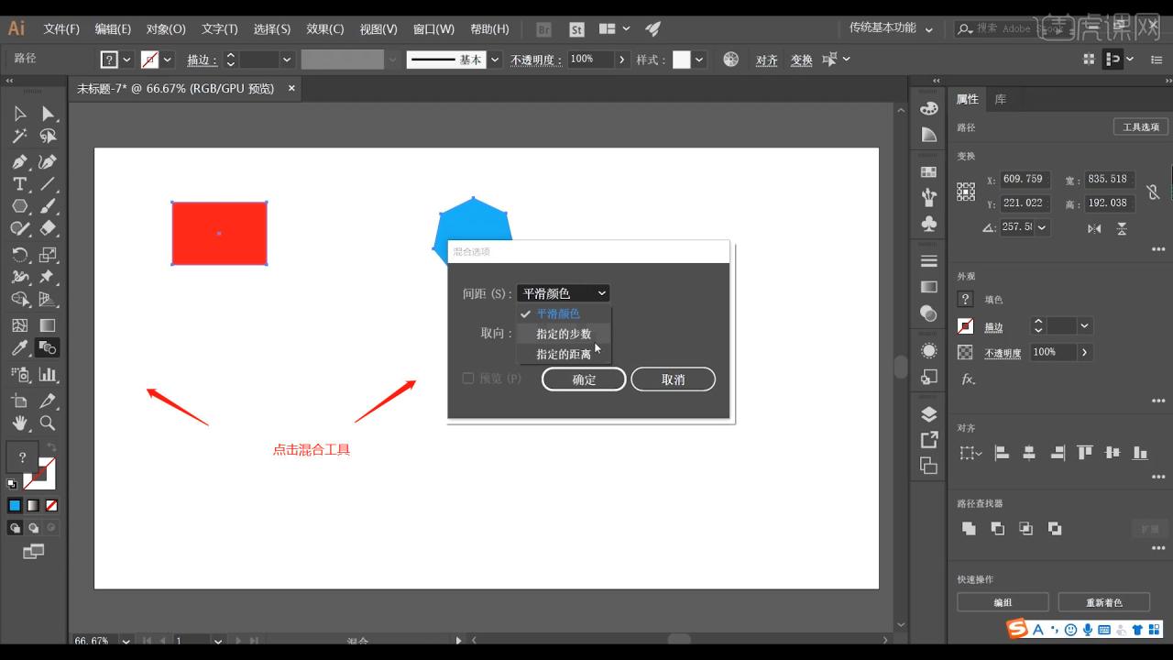Select the Paintbrush tool
This screenshot has width=1173, height=660.
[x=48, y=206]
